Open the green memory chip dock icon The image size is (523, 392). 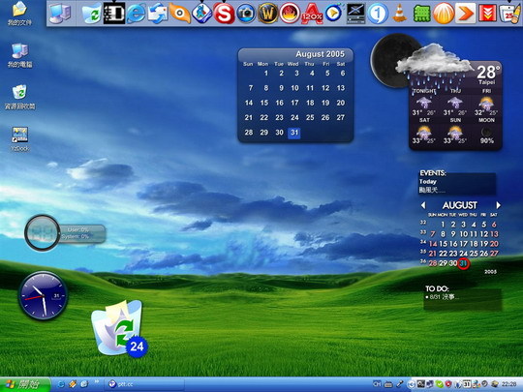pos(421,14)
